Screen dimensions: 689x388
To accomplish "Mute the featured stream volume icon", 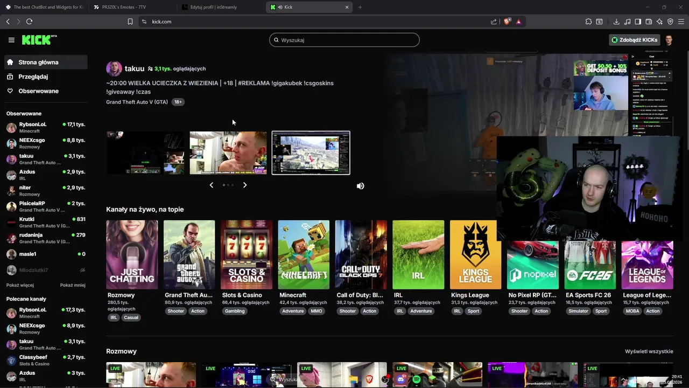I will 360,186.
